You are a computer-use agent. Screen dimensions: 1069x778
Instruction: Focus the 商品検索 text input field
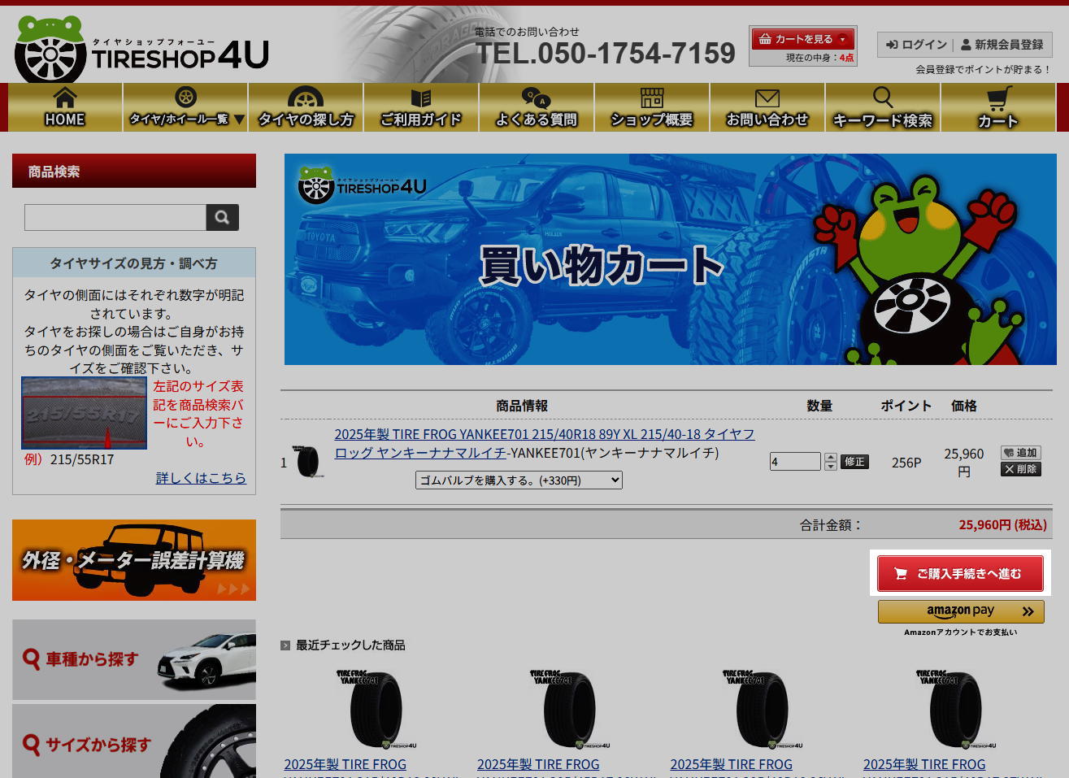pyautogui.click(x=115, y=217)
